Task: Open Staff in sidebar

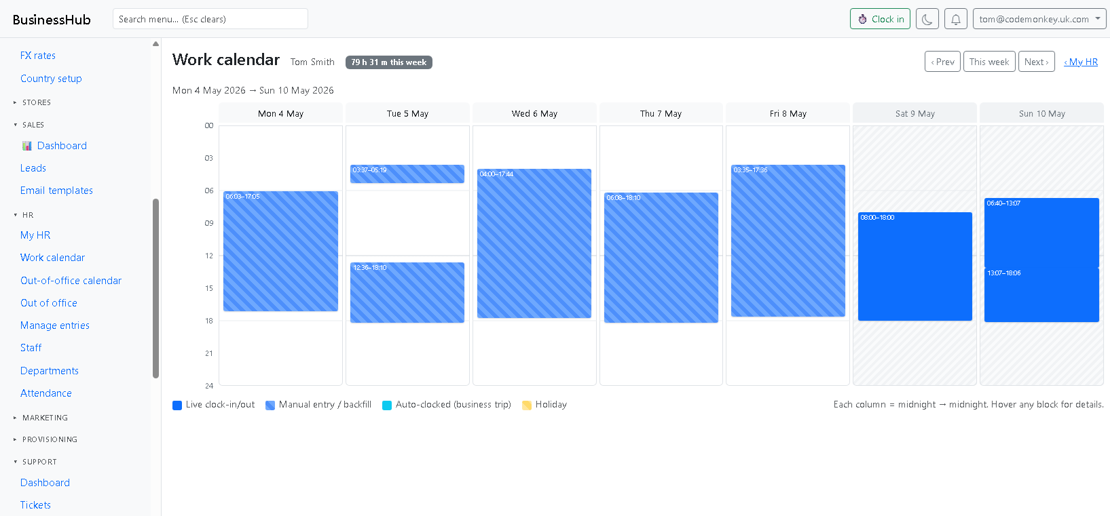Action: [x=31, y=348]
